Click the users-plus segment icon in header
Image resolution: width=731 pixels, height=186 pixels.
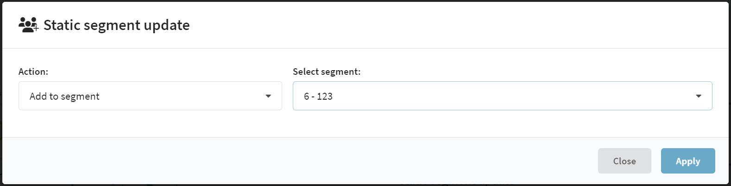(x=28, y=25)
